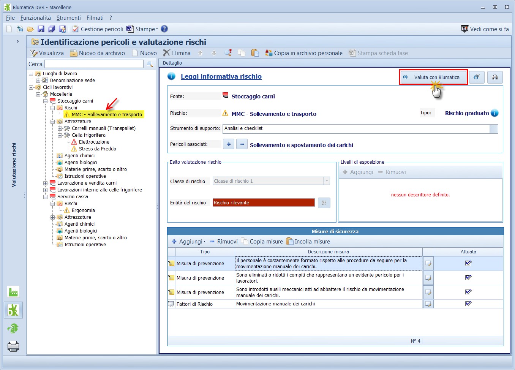Click Copia in archivio personale
Viewport: 515px width, 370px height.
tap(304, 53)
